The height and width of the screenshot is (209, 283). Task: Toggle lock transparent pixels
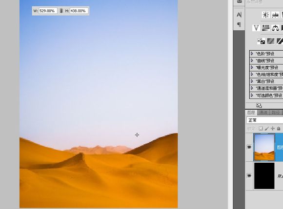(261, 129)
